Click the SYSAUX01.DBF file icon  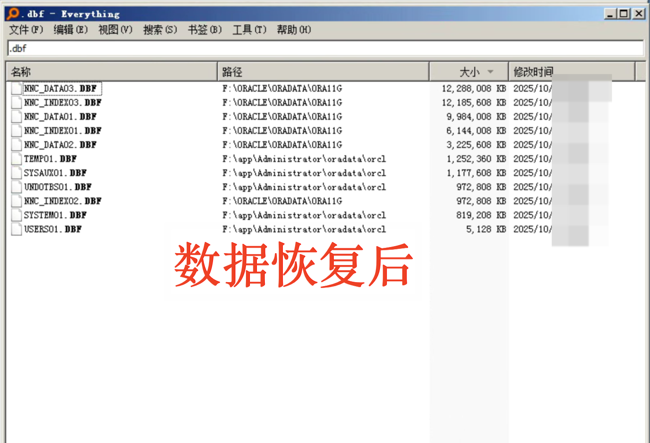[x=17, y=173]
